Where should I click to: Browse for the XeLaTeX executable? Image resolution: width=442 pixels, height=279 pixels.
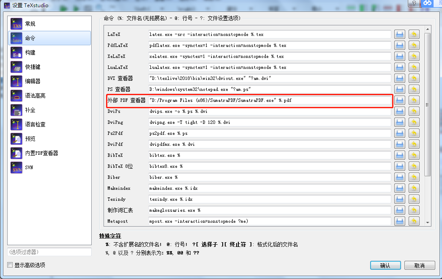399,56
